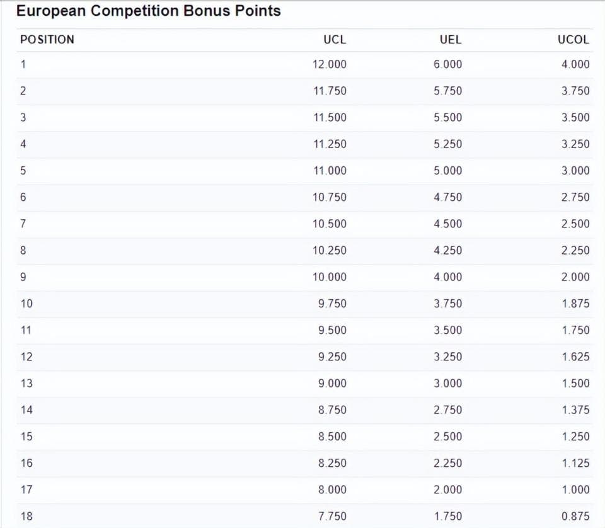
Task: Select the UCL value 10.000 in row 9
Action: (329, 277)
